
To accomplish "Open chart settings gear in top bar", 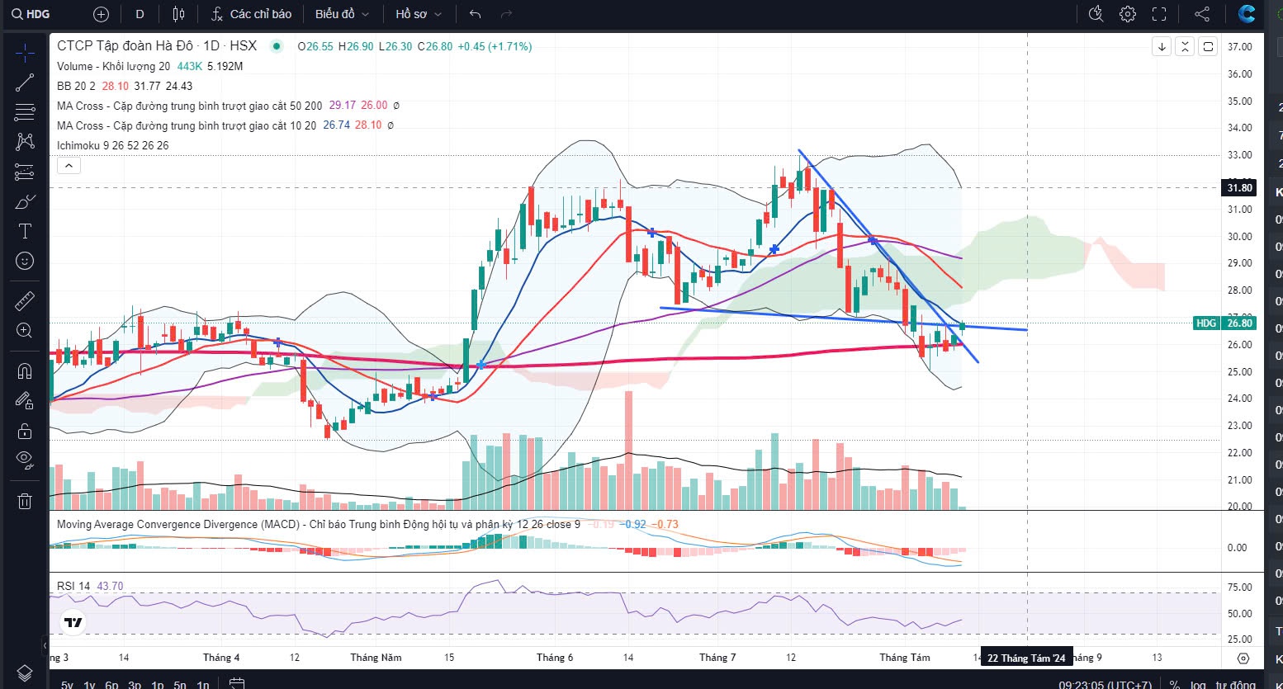I will tap(1128, 14).
